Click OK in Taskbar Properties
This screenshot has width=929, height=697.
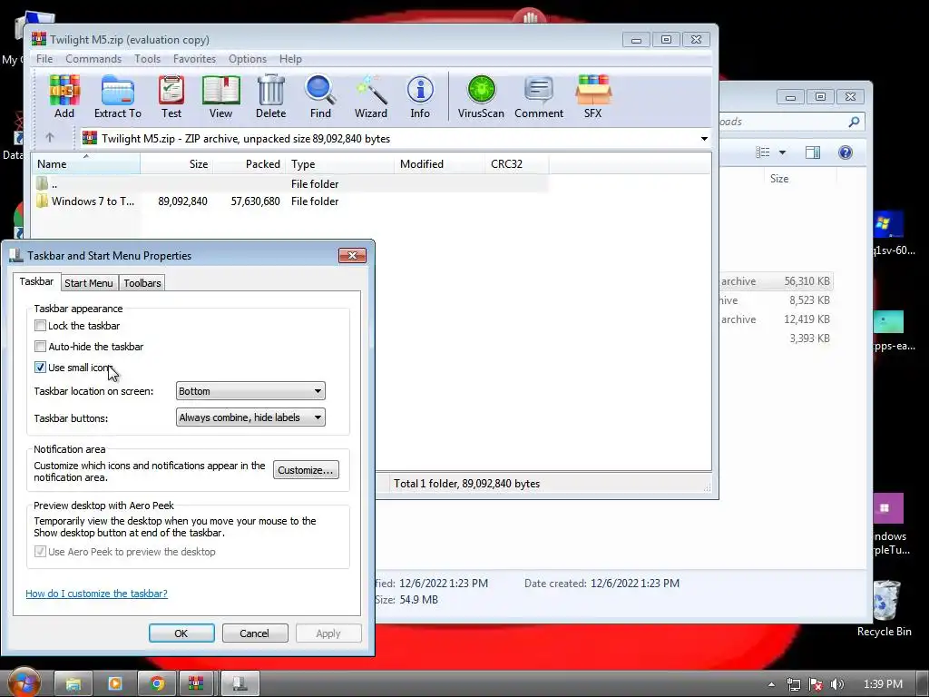[x=181, y=633]
